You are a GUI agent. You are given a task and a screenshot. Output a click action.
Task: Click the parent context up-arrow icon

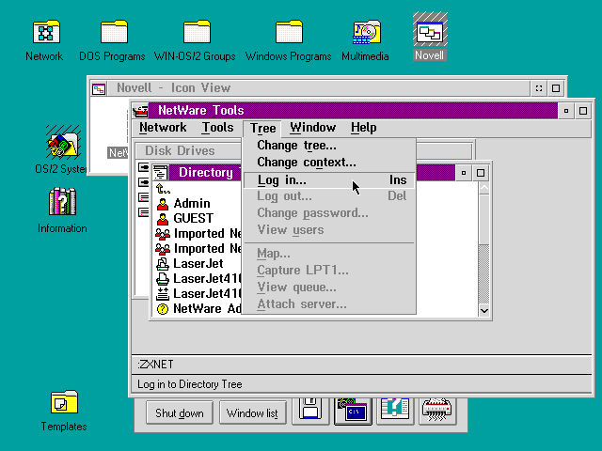[163, 188]
